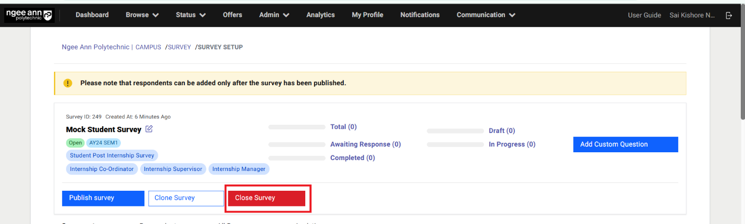The width and height of the screenshot is (745, 224).
Task: Open Notifications from the top bar
Action: pos(420,15)
